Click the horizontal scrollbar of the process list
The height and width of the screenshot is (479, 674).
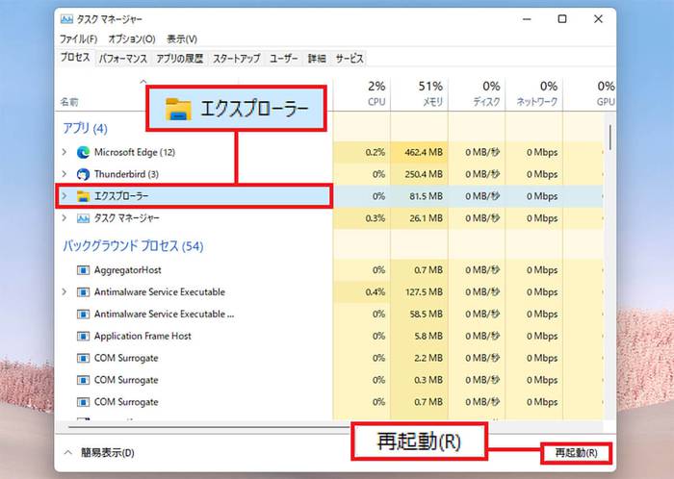pos(209,427)
